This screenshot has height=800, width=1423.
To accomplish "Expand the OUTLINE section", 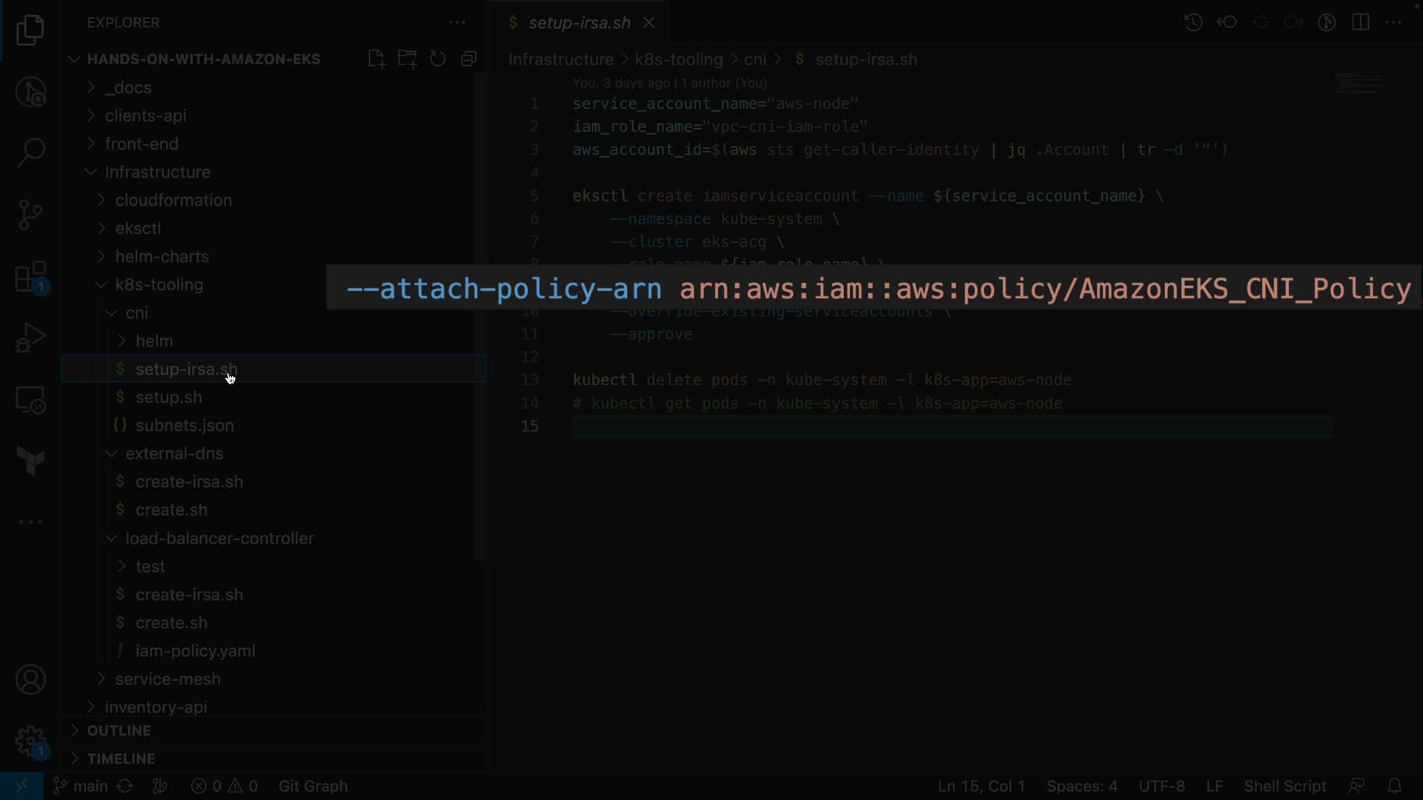I will pyautogui.click(x=119, y=730).
